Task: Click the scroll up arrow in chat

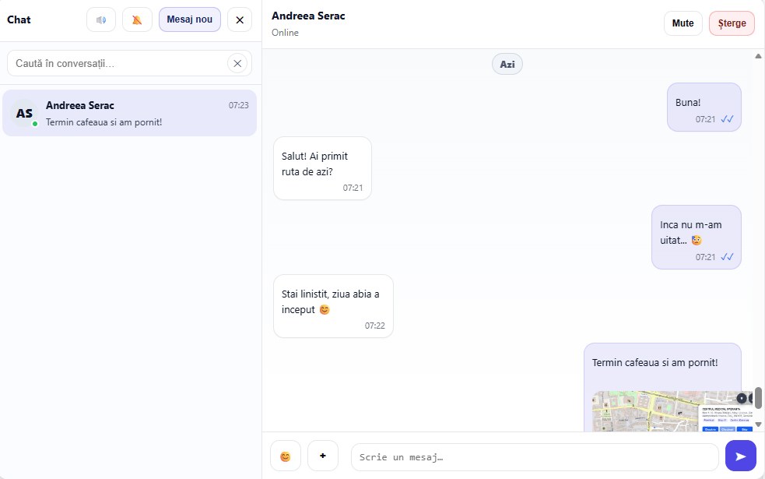Action: 758,56
